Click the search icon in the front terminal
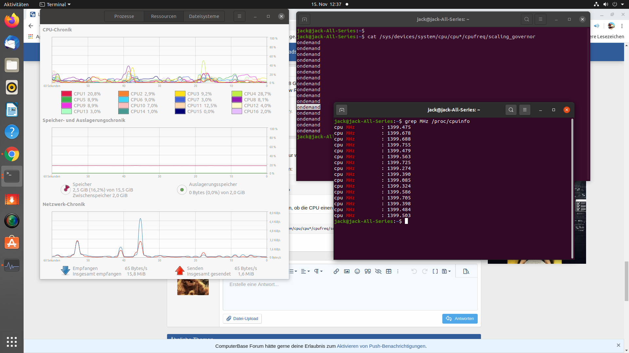629x353 pixels. point(511,110)
